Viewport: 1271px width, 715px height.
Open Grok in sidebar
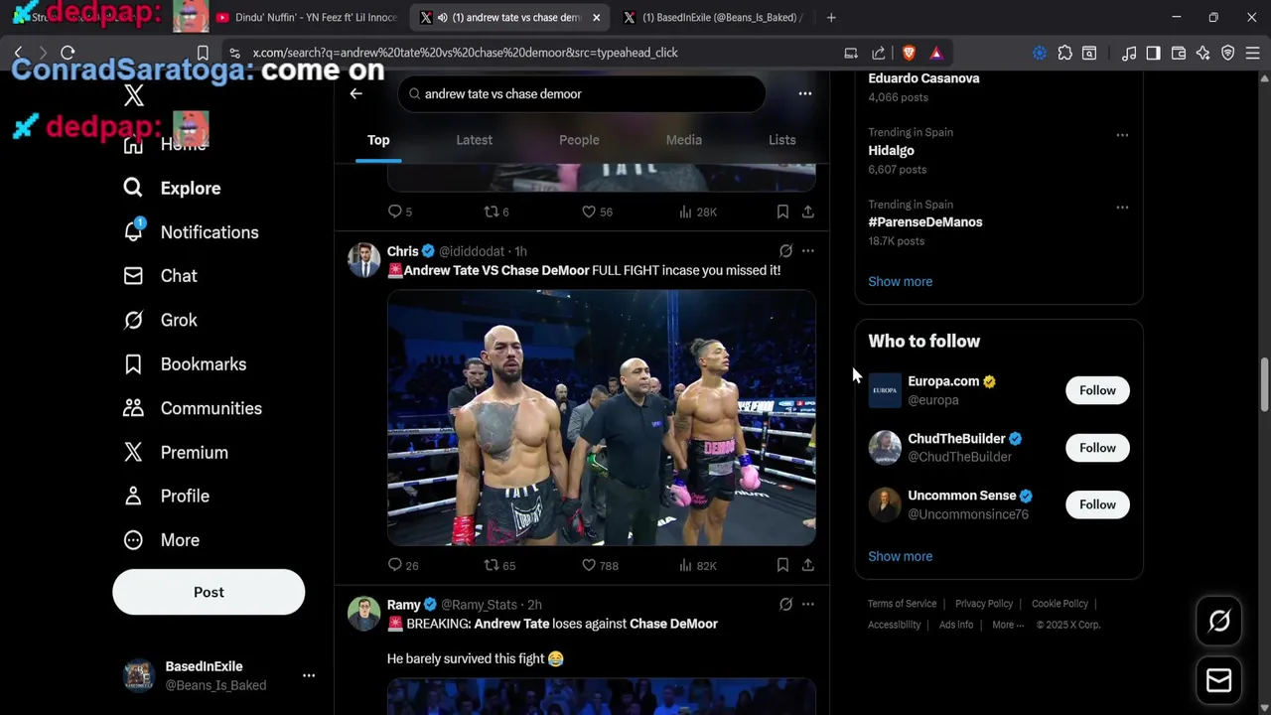160,320
